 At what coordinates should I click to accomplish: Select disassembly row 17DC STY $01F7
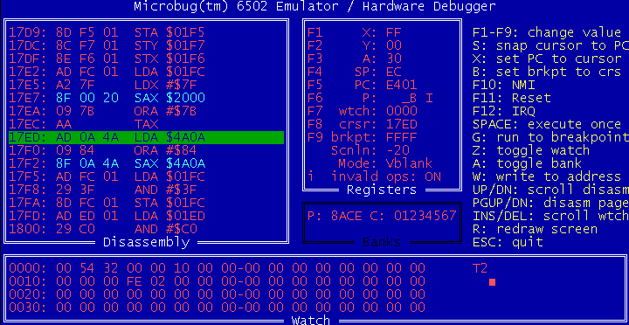pos(107,45)
